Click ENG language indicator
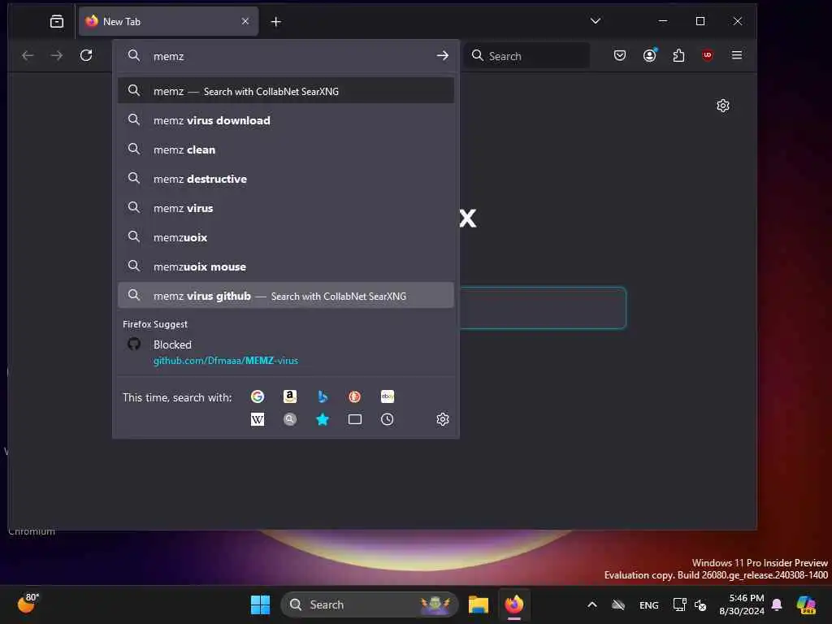Screen dimensions: 832x624 pyautogui.click(x=648, y=604)
